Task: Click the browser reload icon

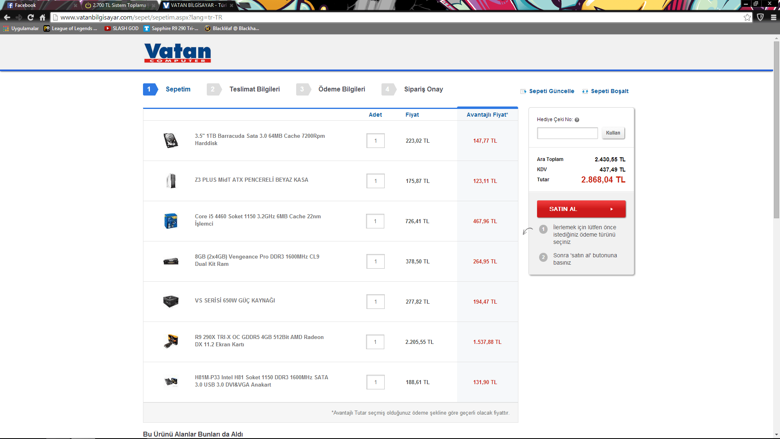Action: (30, 17)
